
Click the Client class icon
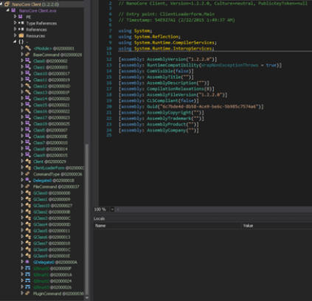point(28,162)
